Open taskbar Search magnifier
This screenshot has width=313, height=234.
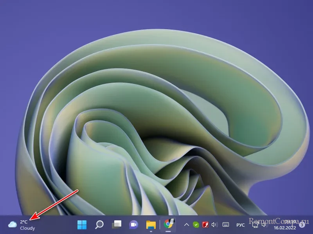pyautogui.click(x=99, y=225)
